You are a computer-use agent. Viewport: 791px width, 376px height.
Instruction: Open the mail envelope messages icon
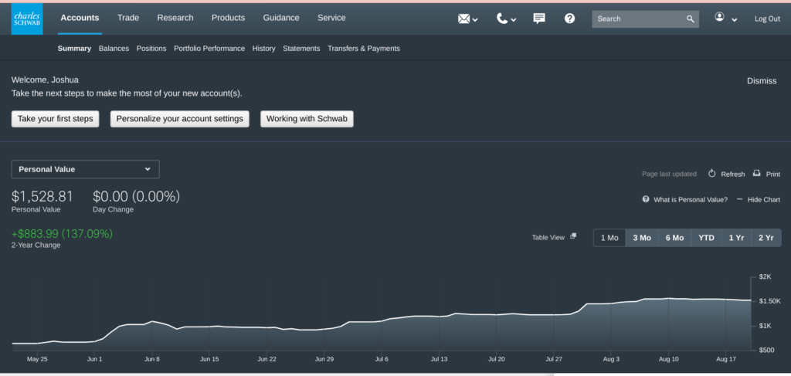coord(464,19)
